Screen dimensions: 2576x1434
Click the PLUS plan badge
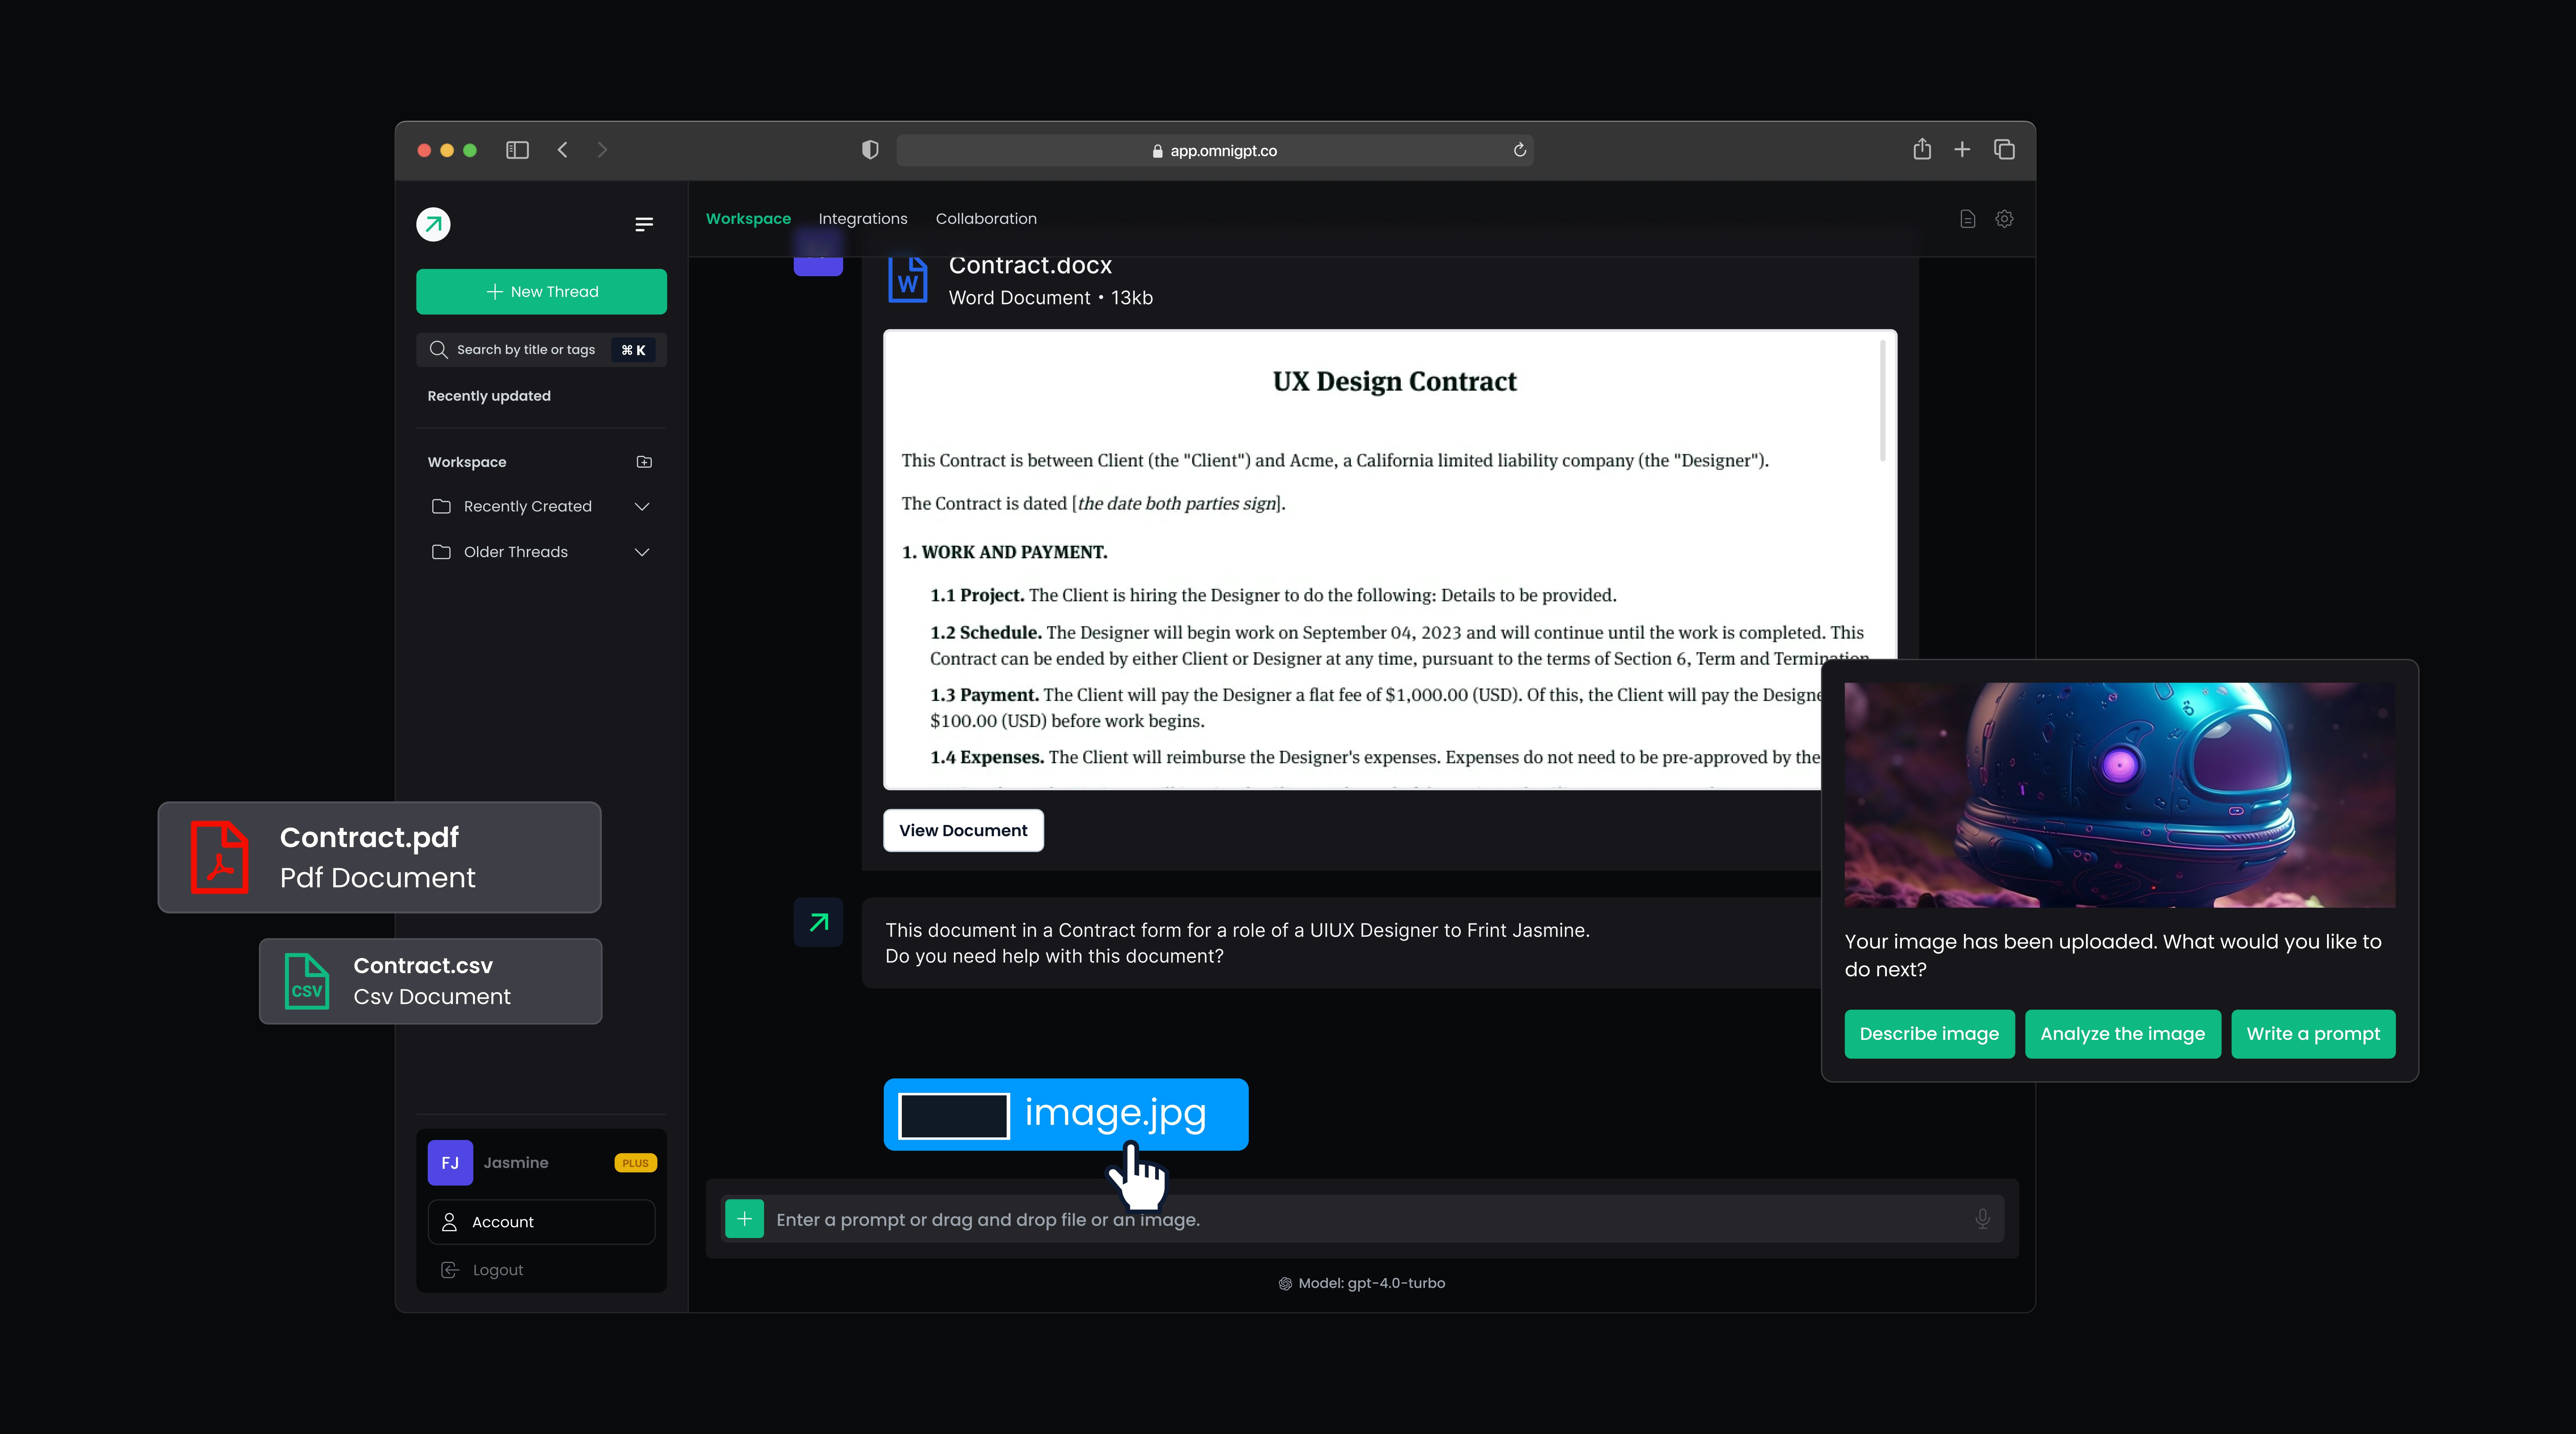635,1163
